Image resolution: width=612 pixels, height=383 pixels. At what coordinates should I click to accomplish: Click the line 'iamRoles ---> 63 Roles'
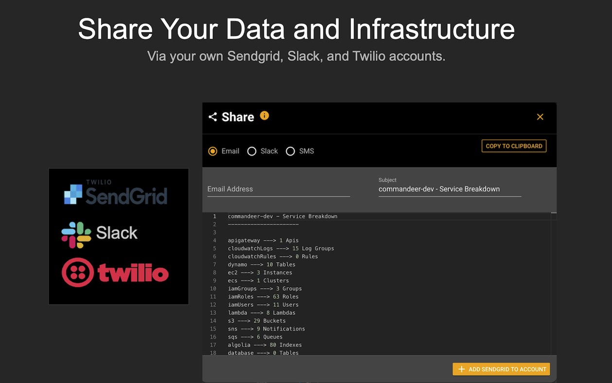pyautogui.click(x=263, y=296)
